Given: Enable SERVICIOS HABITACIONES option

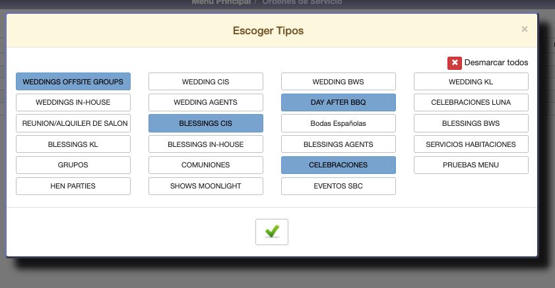Looking at the screenshot, I should (x=471, y=144).
